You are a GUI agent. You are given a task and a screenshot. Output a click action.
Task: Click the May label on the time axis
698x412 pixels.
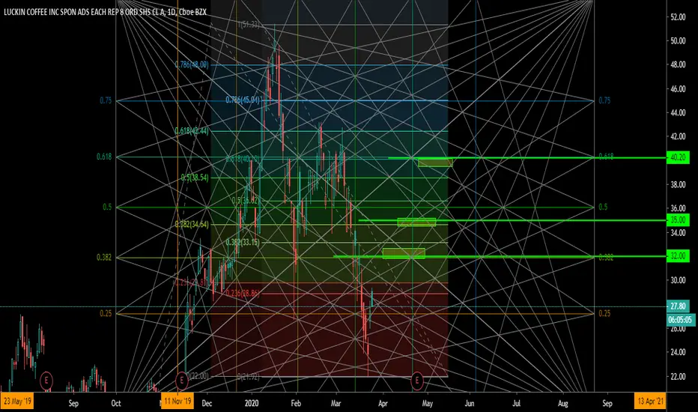427,404
